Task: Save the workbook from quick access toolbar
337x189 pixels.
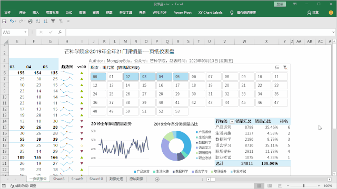Action: click(4, 21)
